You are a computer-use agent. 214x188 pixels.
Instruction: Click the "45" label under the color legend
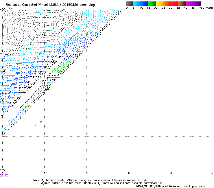[193, 8]
